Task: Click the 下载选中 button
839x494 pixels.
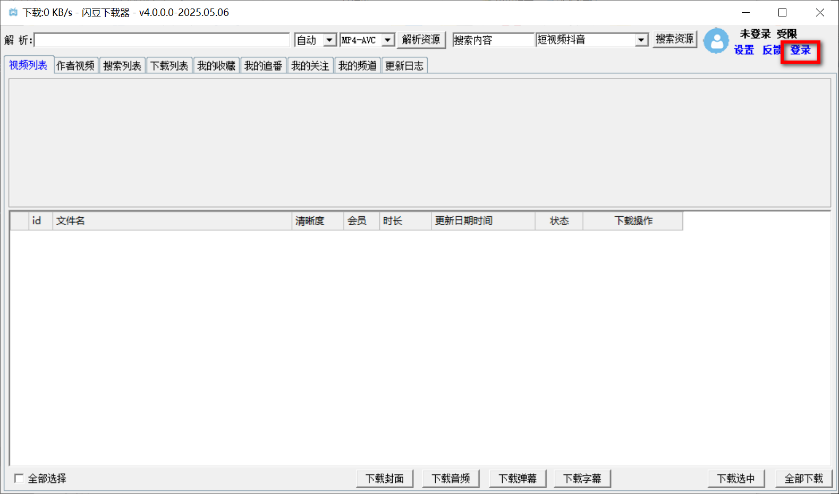Action: click(x=736, y=479)
